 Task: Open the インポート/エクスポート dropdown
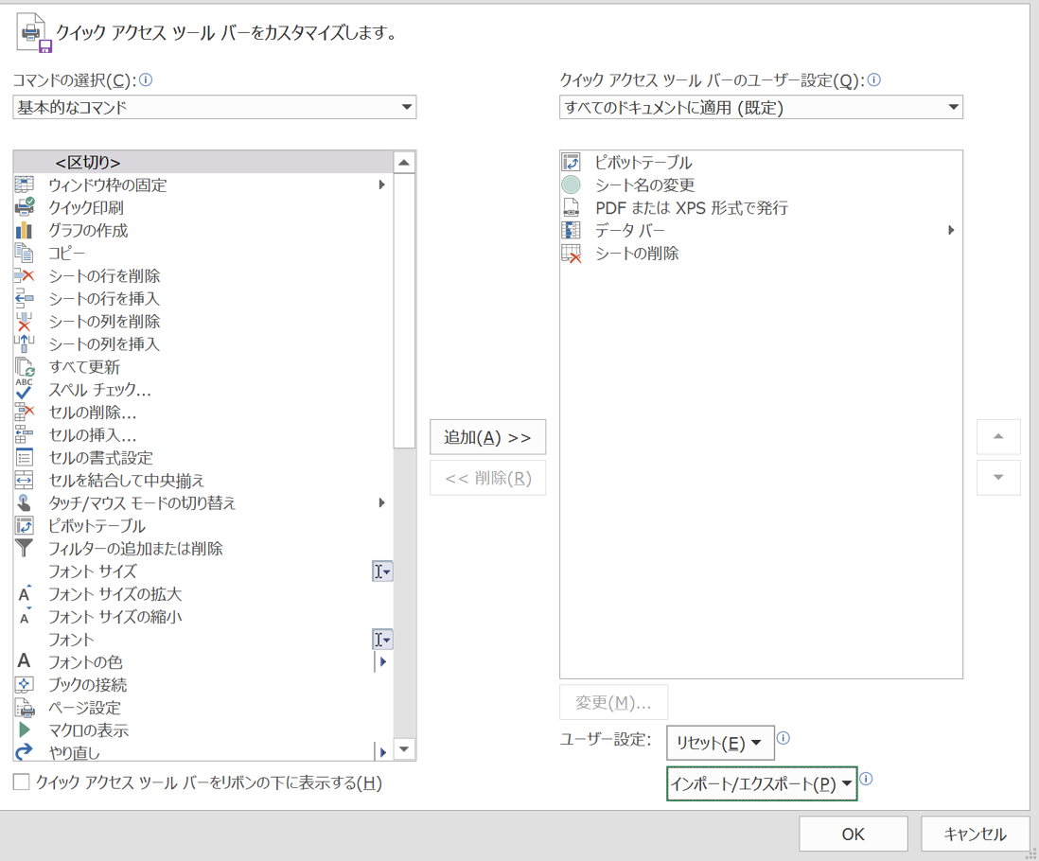[x=762, y=783]
